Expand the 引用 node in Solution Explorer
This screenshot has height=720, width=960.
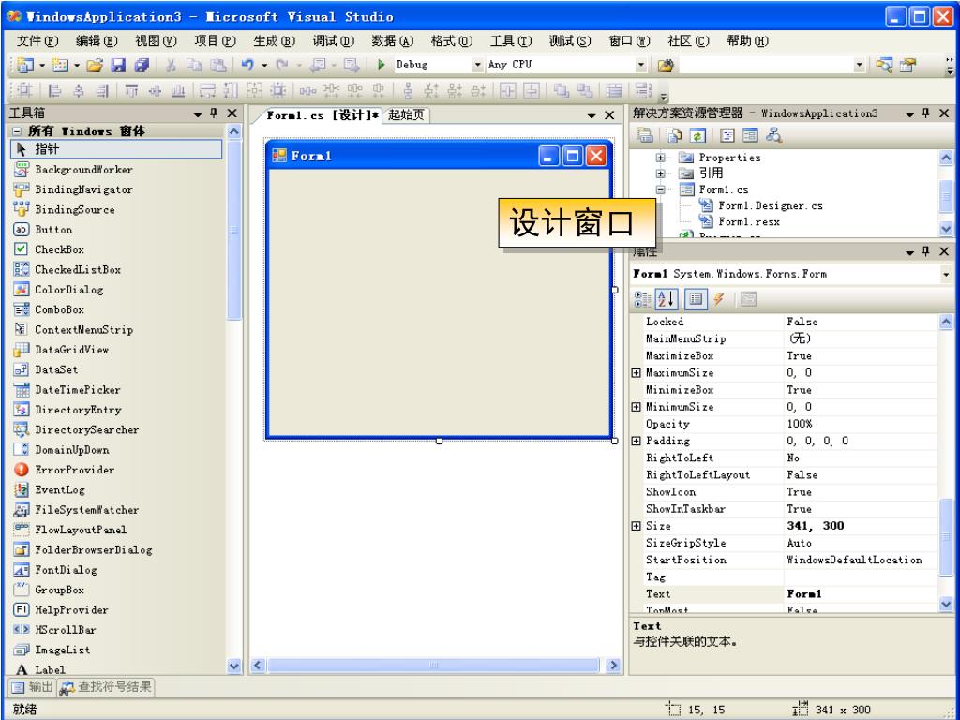coord(660,173)
